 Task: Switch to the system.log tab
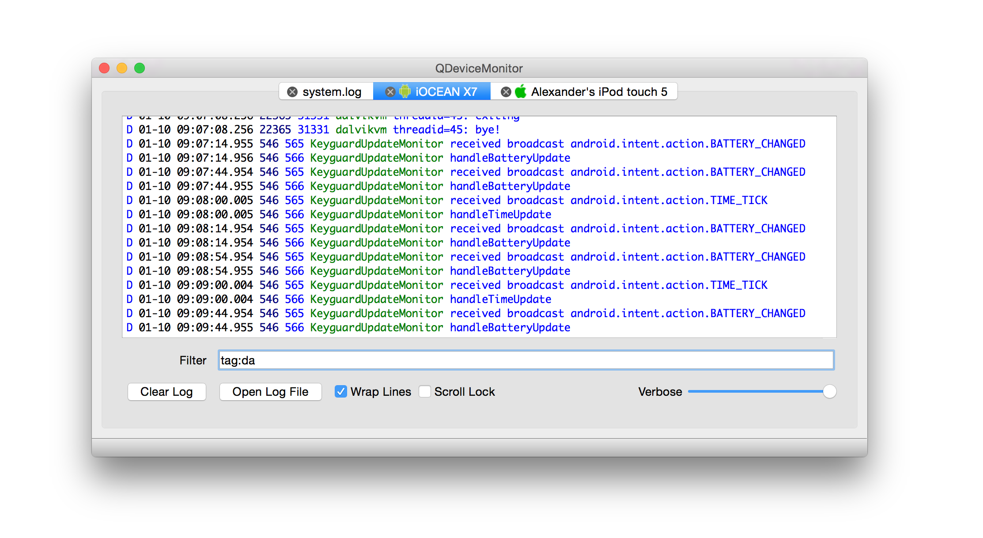(x=326, y=91)
